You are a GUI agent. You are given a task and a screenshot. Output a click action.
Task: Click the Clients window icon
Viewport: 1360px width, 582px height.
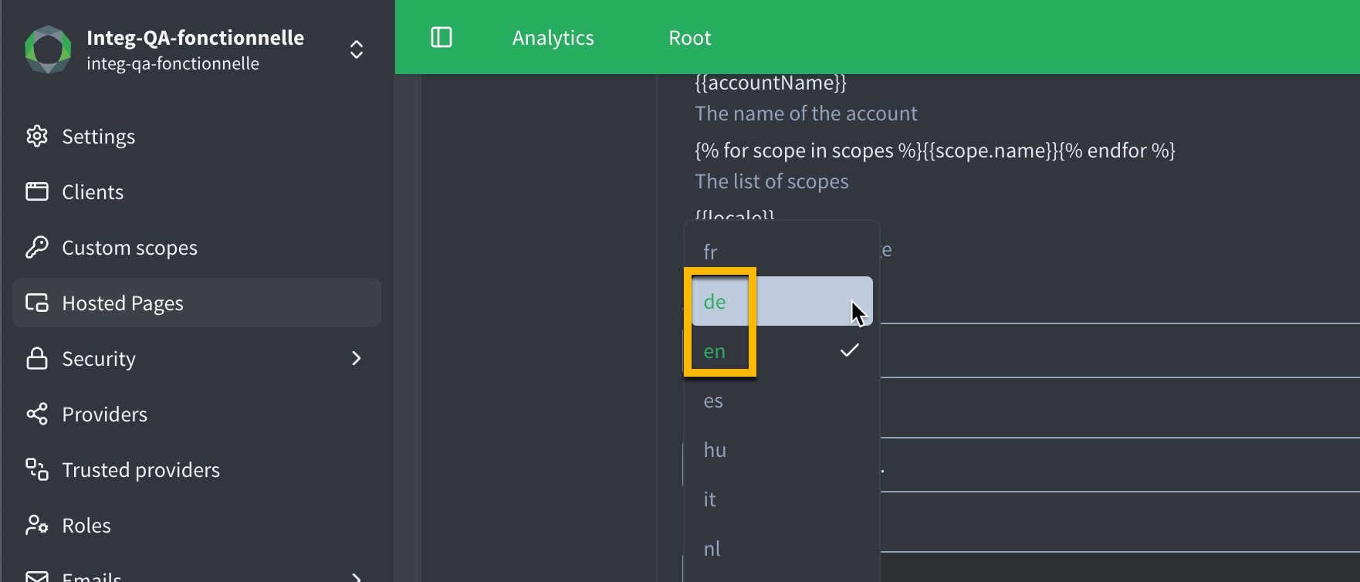pos(36,192)
